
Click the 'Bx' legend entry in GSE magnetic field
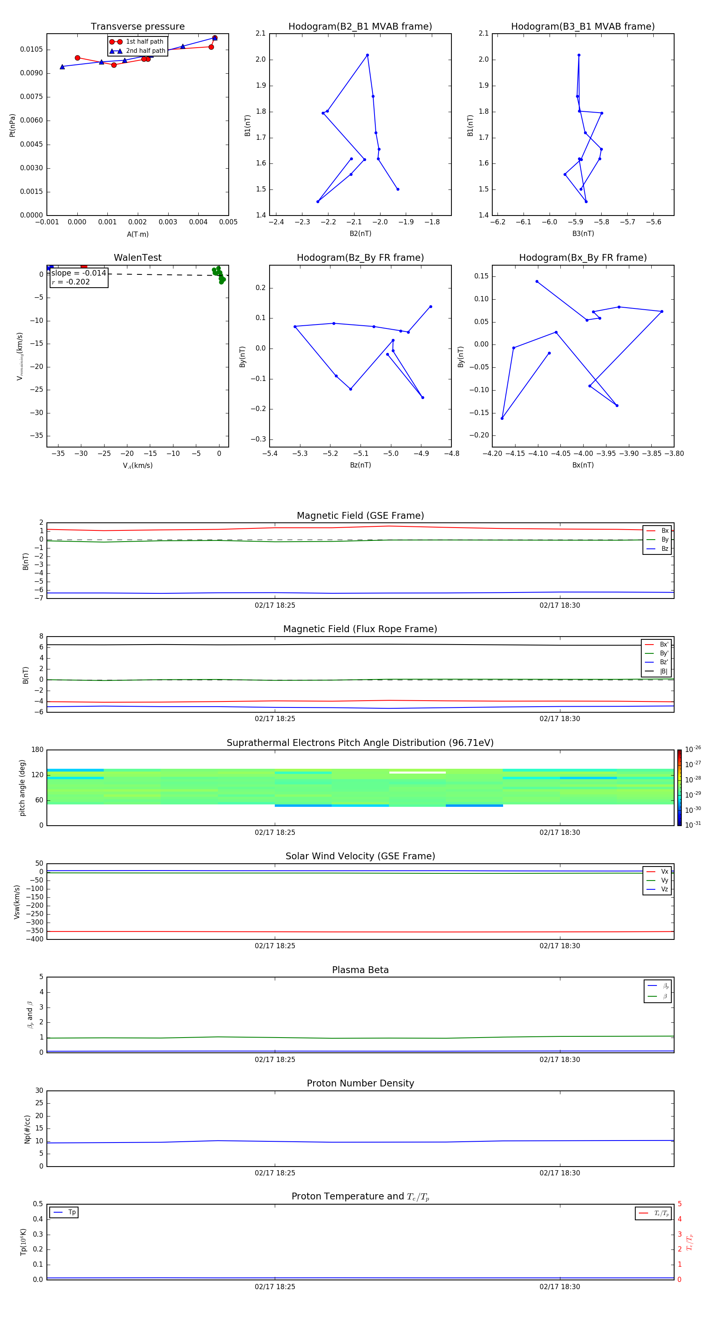pos(657,531)
